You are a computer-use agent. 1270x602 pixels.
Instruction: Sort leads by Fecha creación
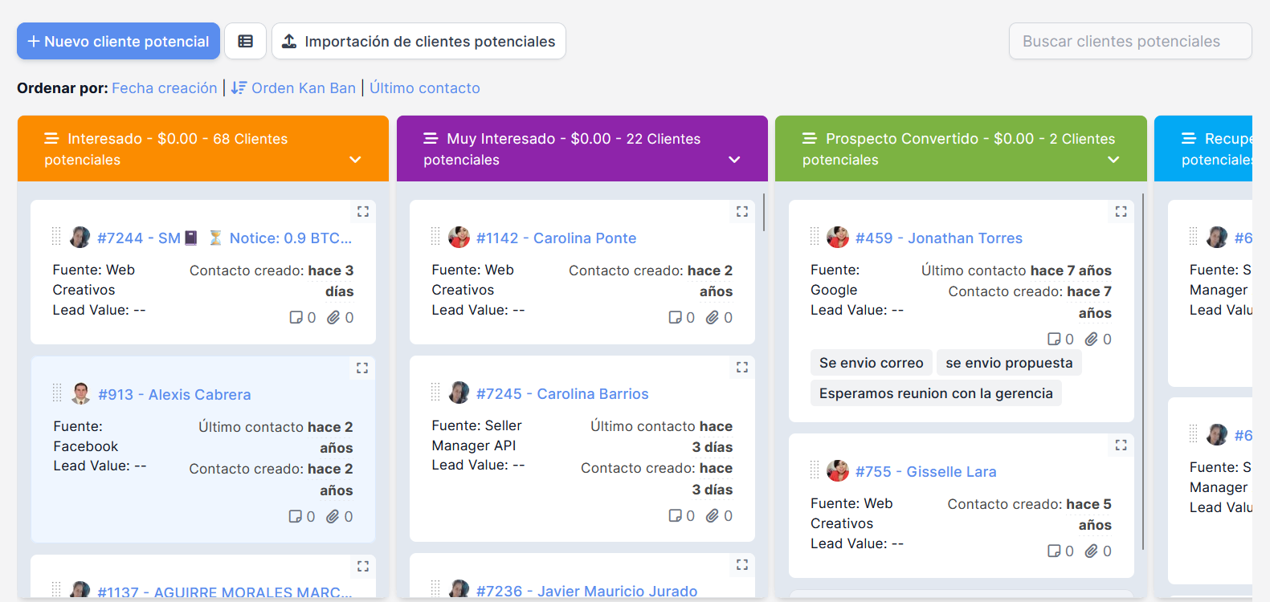pos(165,88)
